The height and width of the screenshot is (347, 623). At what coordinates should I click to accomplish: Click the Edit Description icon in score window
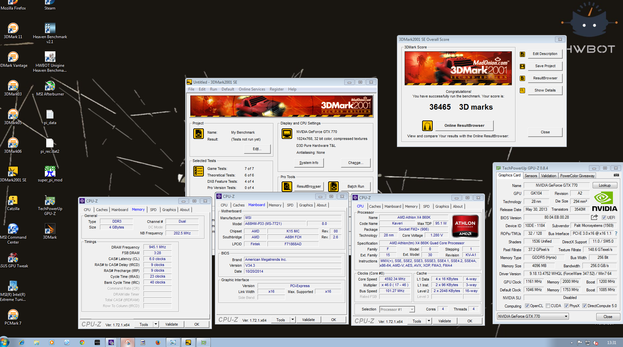[x=522, y=54]
